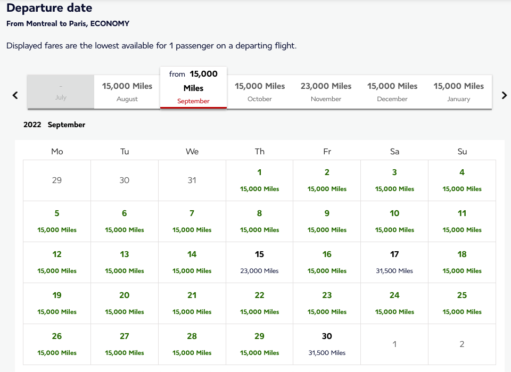Screen dimensions: 511x372
Task: Select Monday September 5 fare
Action: pyautogui.click(x=57, y=221)
